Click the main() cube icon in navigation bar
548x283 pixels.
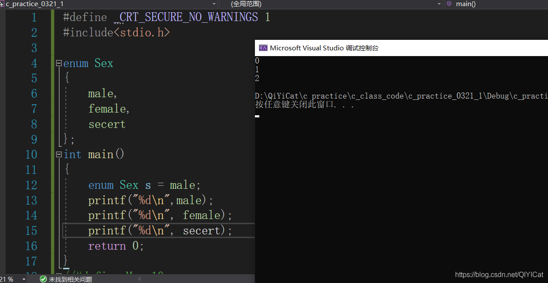point(449,4)
